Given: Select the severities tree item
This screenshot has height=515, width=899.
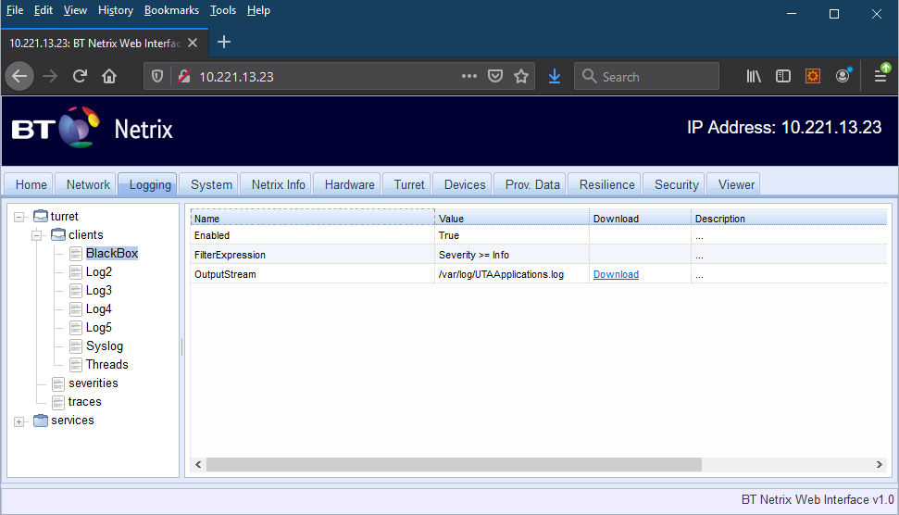Looking at the screenshot, I should 93,383.
